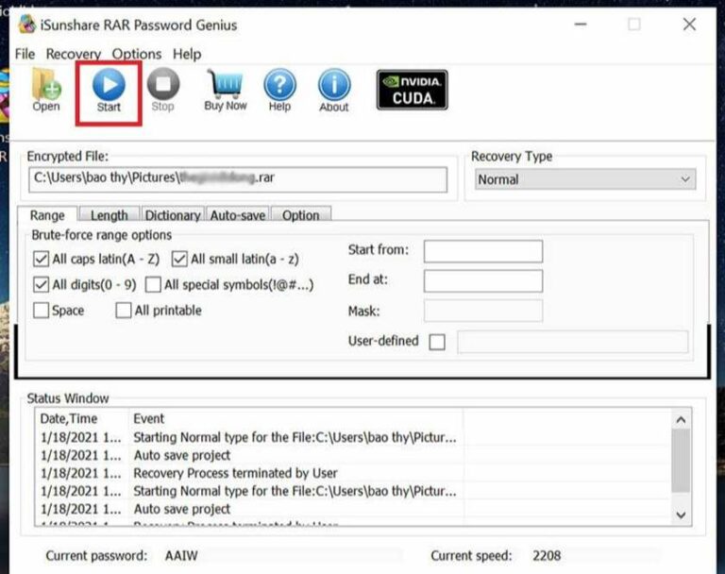Click the End at field
This screenshot has height=574, width=725.
click(483, 280)
